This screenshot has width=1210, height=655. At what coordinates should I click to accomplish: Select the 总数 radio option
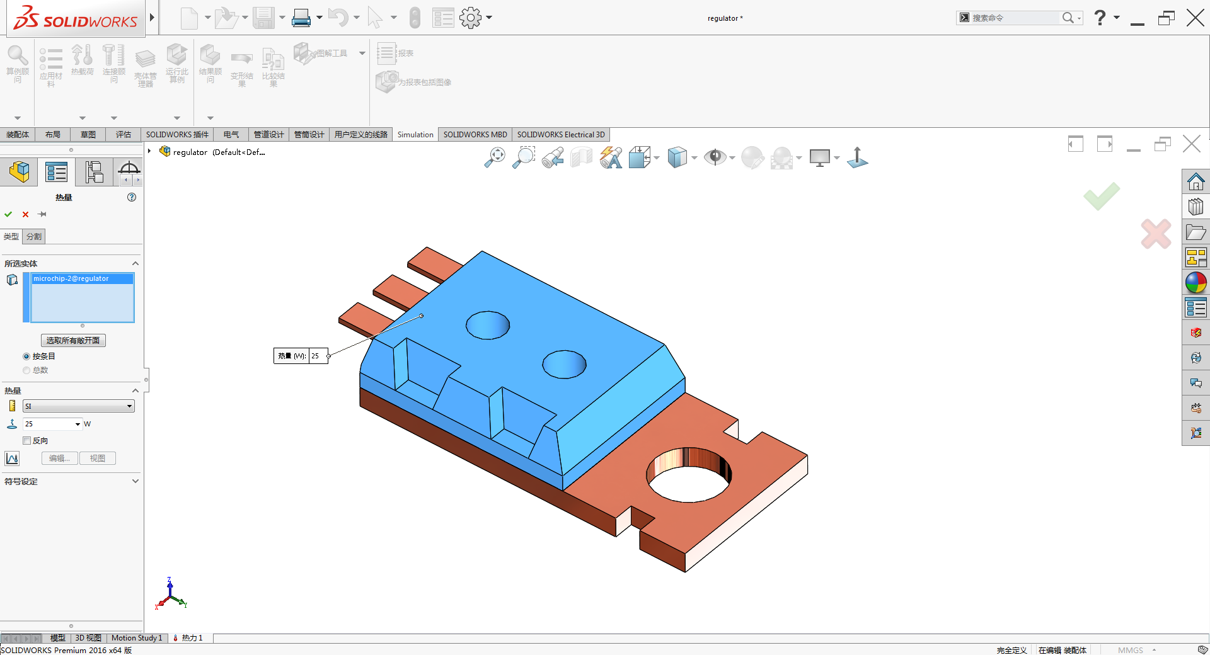(x=26, y=370)
